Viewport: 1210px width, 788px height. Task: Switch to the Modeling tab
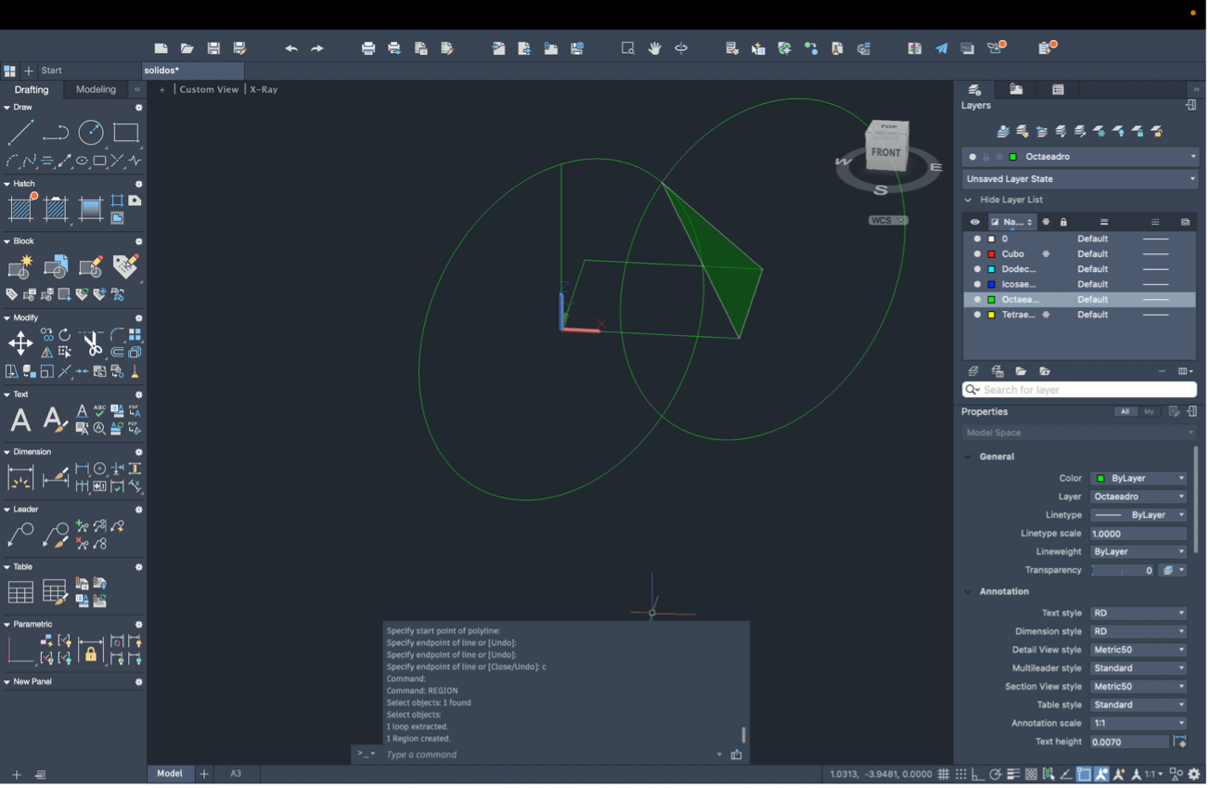tap(96, 90)
